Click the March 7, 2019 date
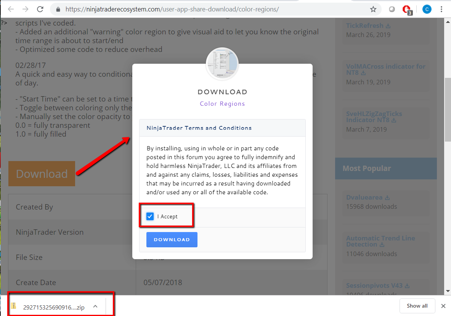451x316 pixels. tap(366, 129)
